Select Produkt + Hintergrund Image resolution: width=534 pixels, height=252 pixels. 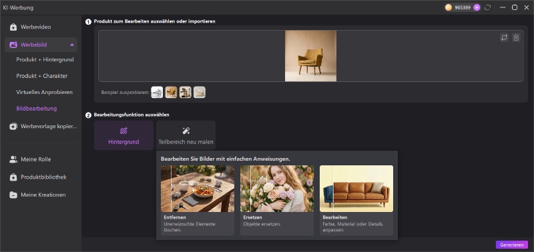45,59
